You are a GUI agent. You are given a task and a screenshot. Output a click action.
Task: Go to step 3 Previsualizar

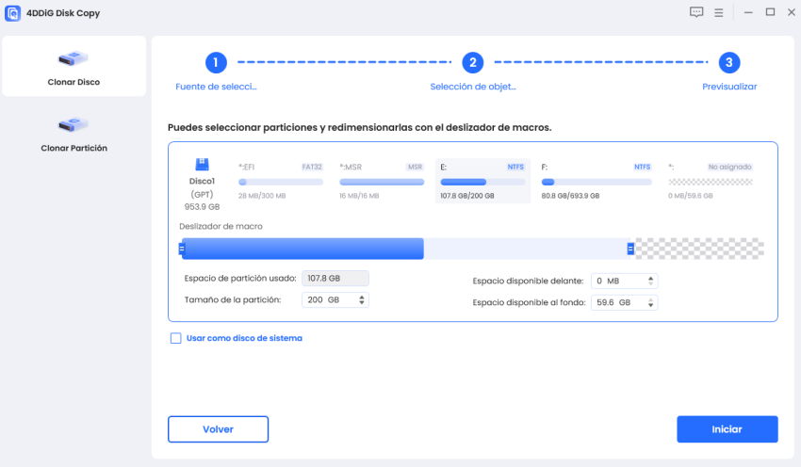[x=728, y=63]
